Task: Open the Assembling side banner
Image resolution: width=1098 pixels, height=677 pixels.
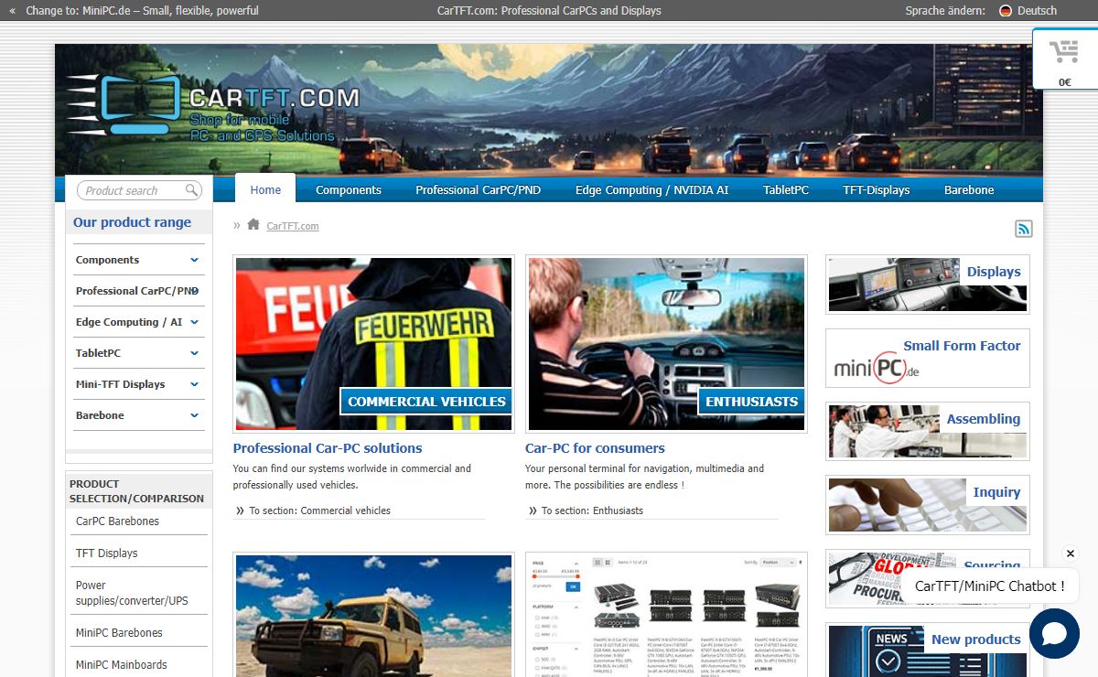Action: [928, 431]
